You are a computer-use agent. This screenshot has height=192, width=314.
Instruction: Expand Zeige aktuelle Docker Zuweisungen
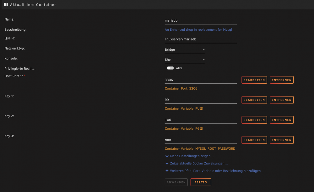tap(199, 163)
